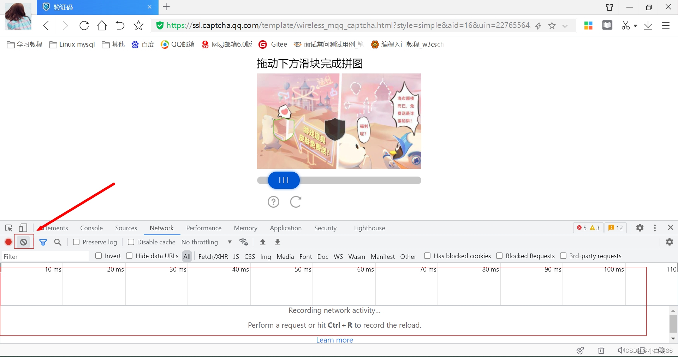Screen dimensions: 678x357
Task: Open DevTools settings gear
Action: coord(640,228)
